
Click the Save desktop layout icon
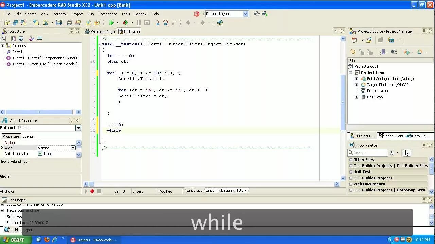(257, 14)
